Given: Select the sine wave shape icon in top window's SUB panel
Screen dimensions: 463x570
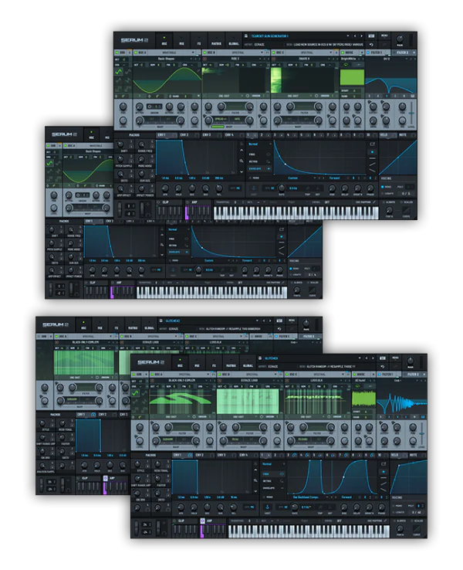Looking at the screenshot, I should pyautogui.click(x=119, y=73).
